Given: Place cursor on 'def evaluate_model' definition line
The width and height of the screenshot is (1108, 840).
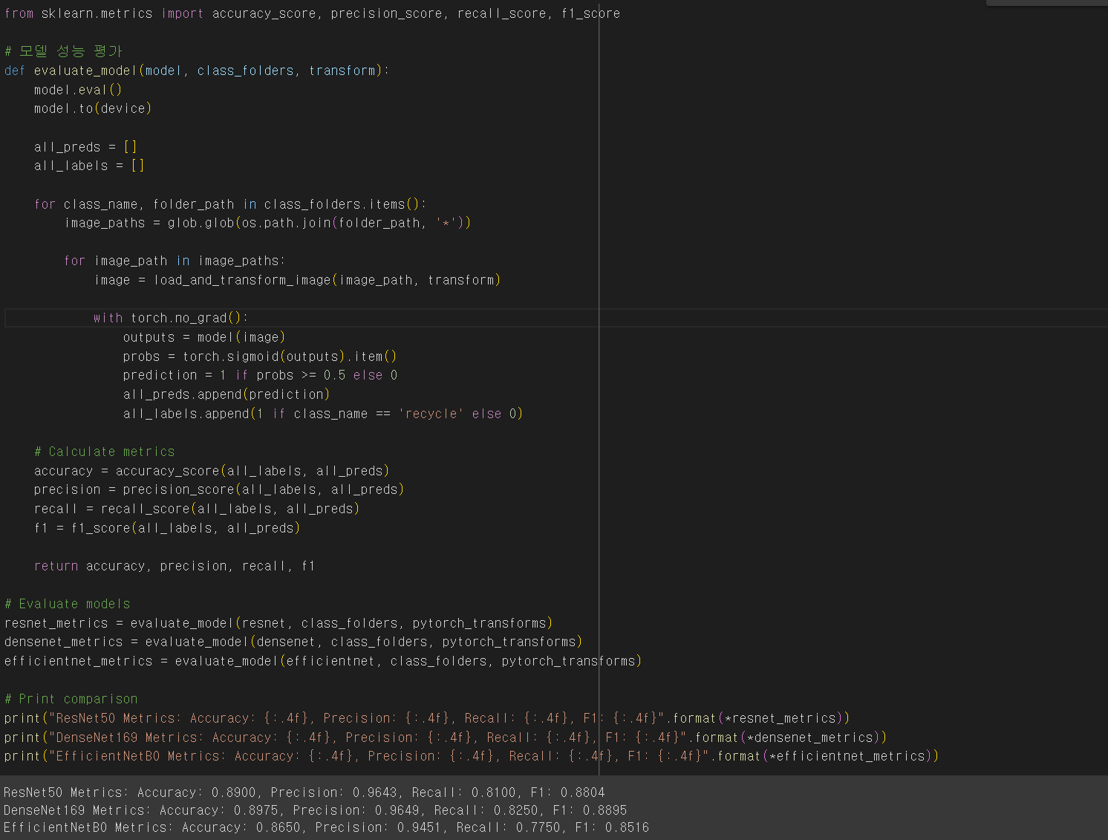Looking at the screenshot, I should point(197,71).
